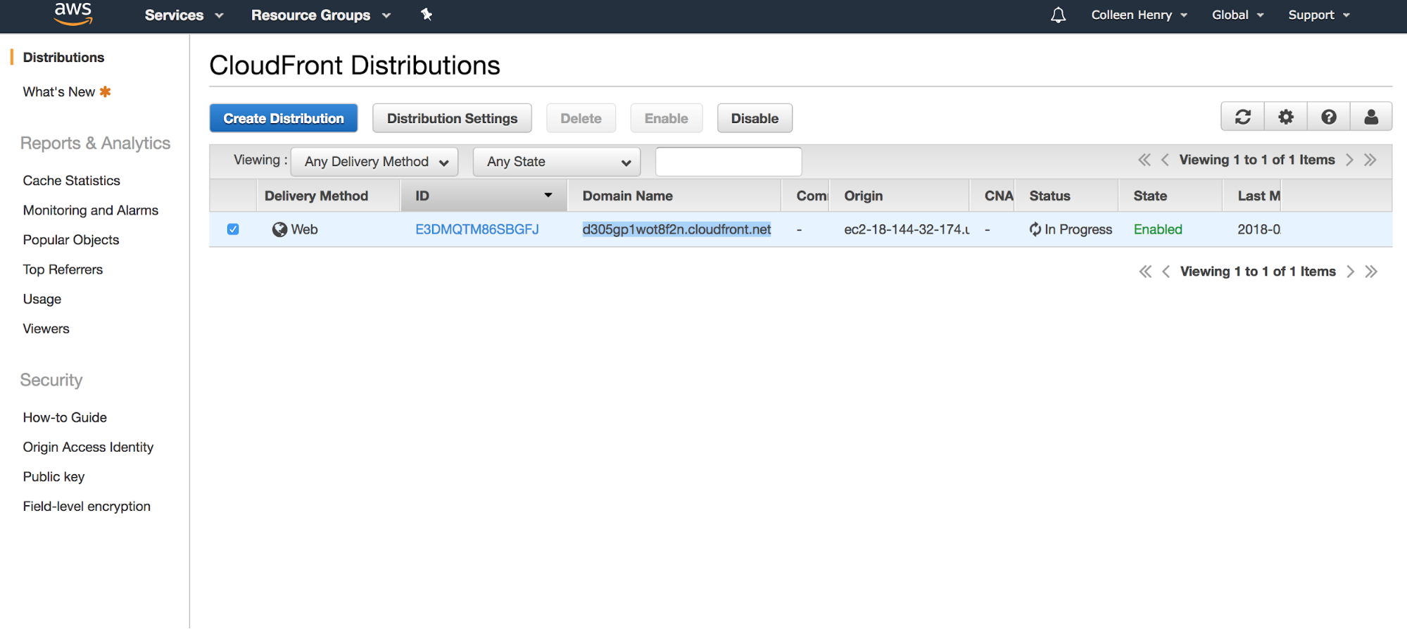1407x629 pixels.
Task: Open Public key page
Action: point(53,476)
